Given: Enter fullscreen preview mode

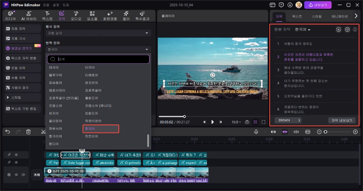Looking at the screenshot, I should [264, 122].
